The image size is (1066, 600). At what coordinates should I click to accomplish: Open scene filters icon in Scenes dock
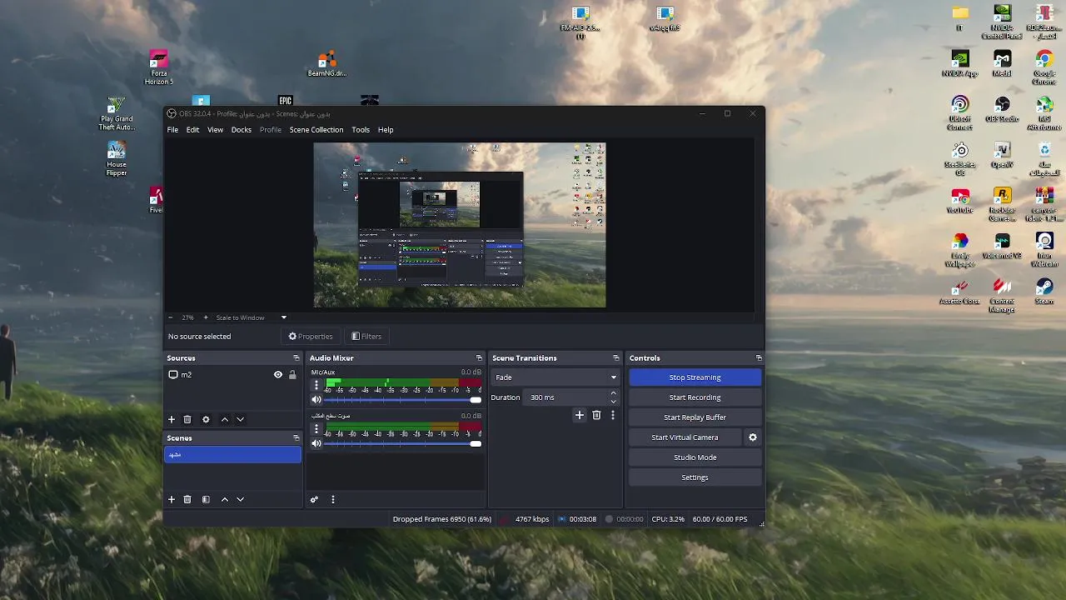click(x=206, y=499)
